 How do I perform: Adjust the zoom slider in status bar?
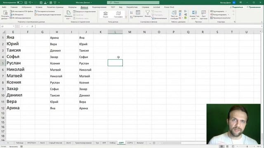247,146
